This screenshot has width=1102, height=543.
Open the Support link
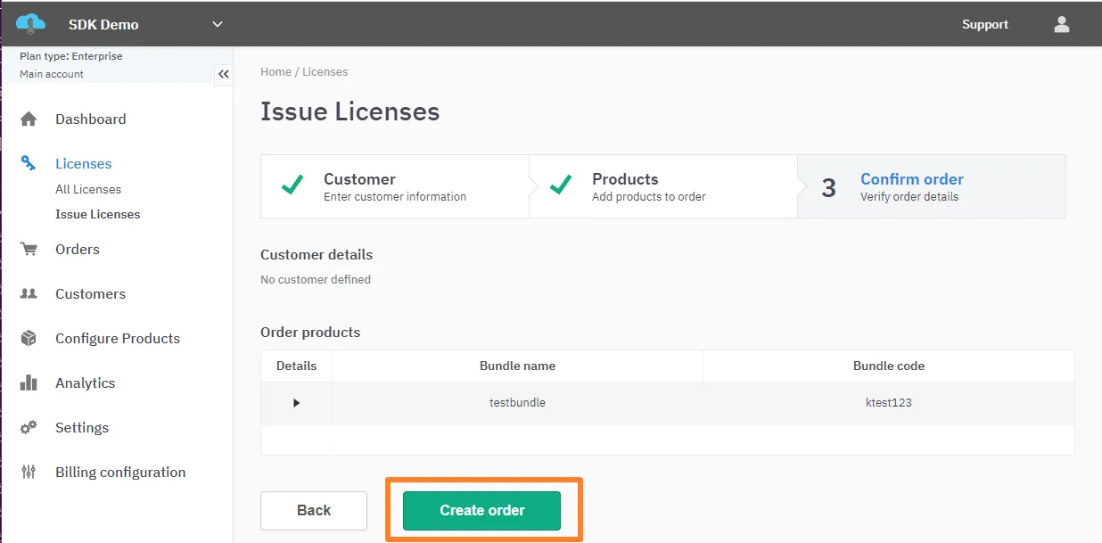[984, 24]
